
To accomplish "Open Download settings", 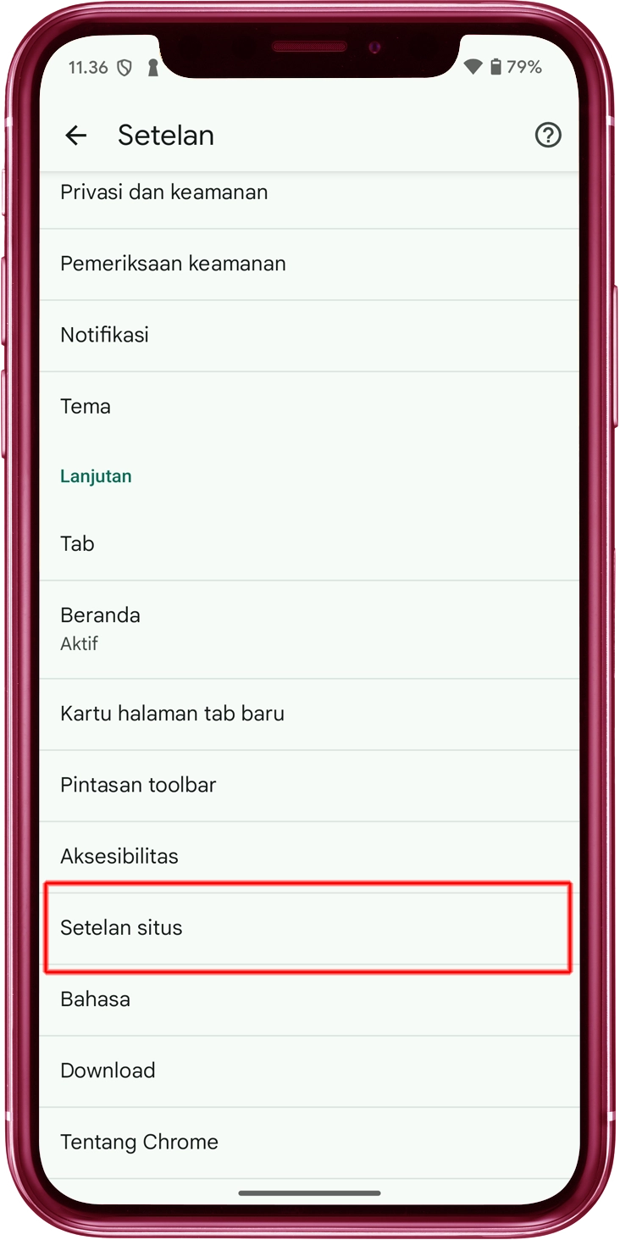I will tap(309, 1070).
